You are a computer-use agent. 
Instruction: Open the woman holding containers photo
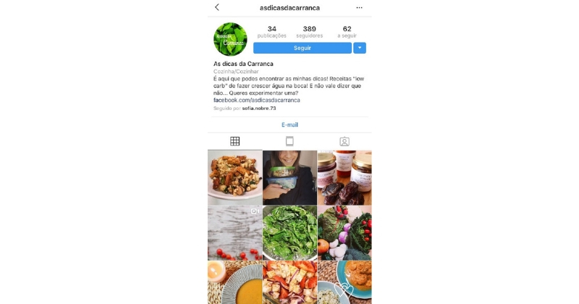click(x=290, y=177)
